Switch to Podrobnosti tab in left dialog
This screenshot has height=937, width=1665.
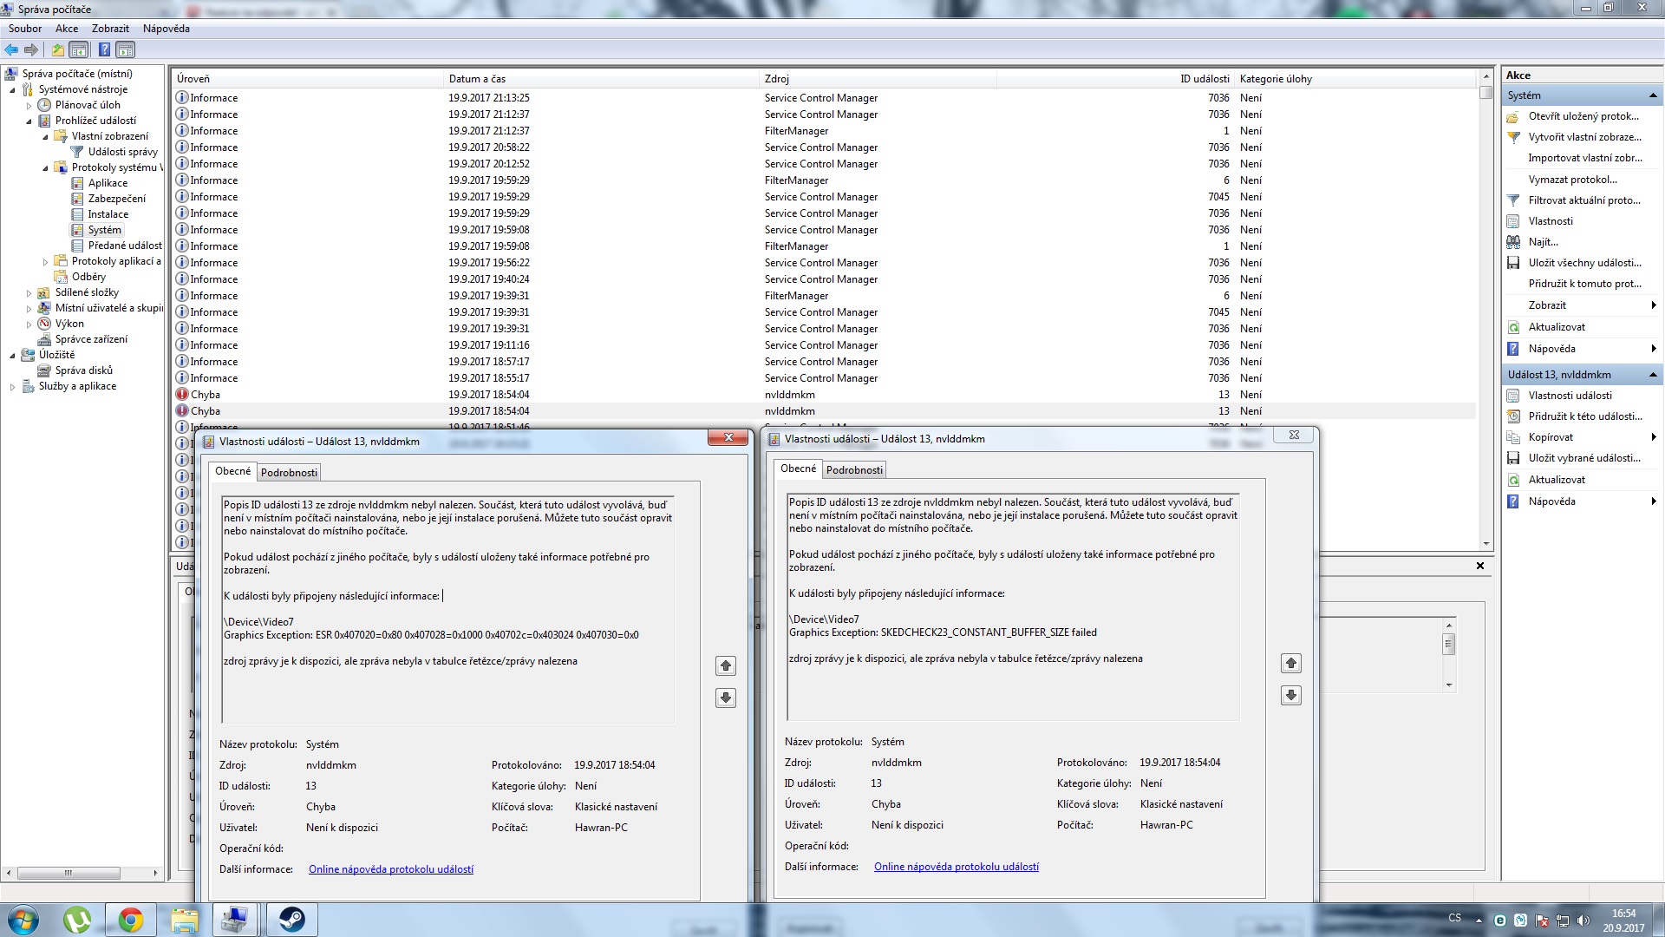(x=289, y=472)
